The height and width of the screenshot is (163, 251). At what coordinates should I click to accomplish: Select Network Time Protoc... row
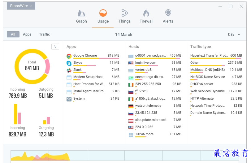coord(216,106)
